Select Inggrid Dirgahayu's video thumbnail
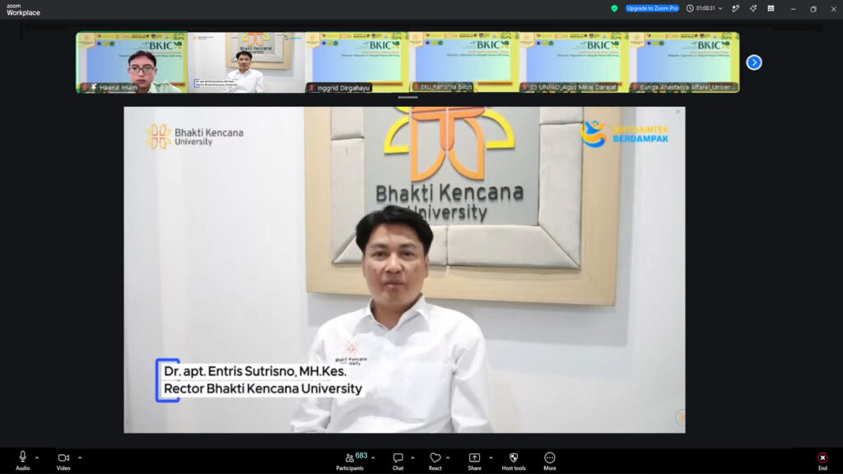This screenshot has height=474, width=843. pyautogui.click(x=357, y=63)
